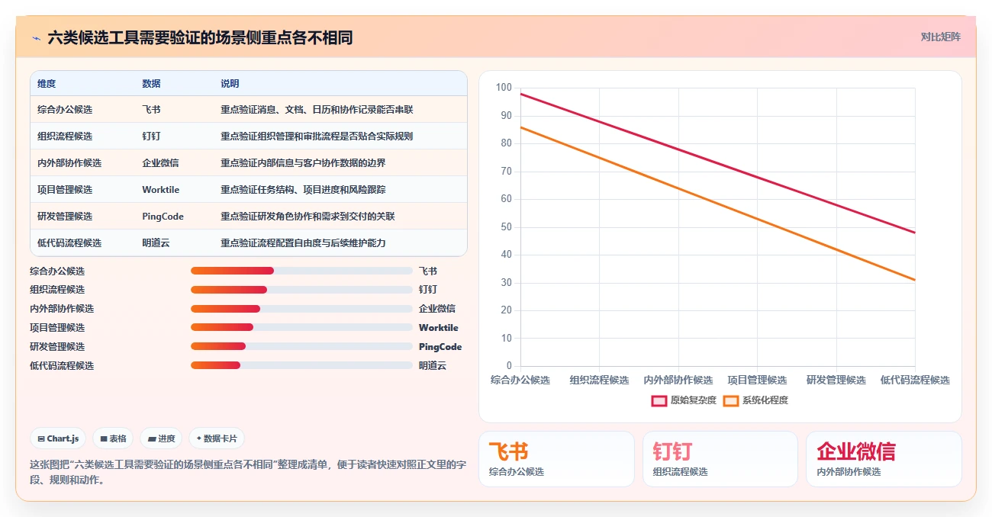Click the chart x-axis label 低代码流程候选
The height and width of the screenshot is (517, 992).
pyautogui.click(x=915, y=380)
